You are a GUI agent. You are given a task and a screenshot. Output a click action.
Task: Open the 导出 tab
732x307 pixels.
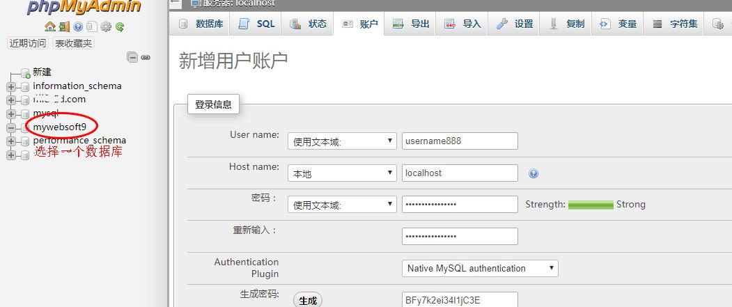pyautogui.click(x=411, y=24)
